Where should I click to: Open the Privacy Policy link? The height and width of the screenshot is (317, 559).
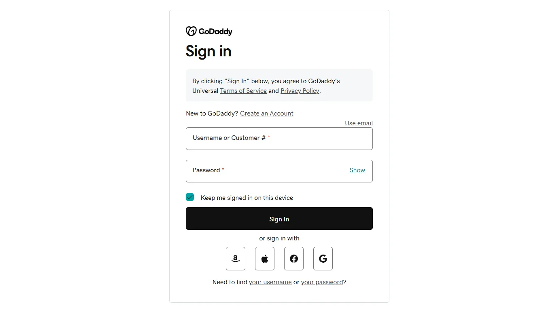pos(300,91)
